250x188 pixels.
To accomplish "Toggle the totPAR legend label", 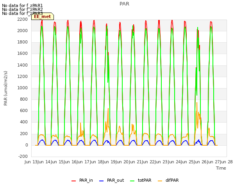I will [145, 180].
